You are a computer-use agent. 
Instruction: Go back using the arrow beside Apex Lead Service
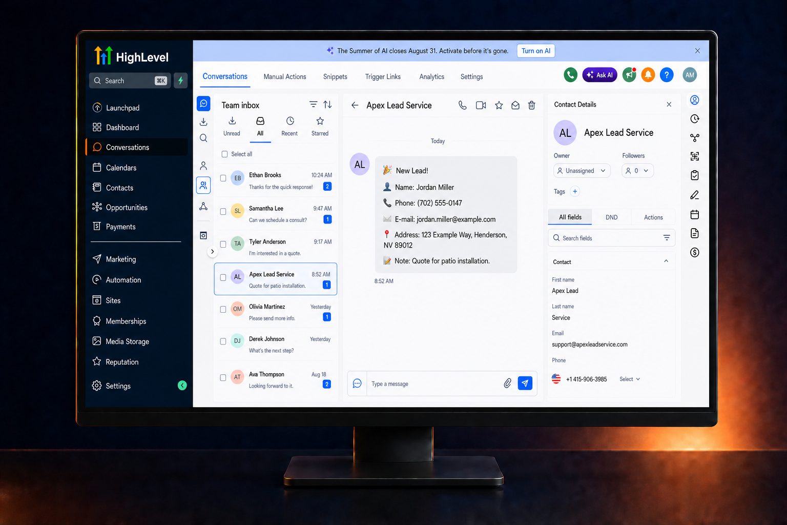355,105
